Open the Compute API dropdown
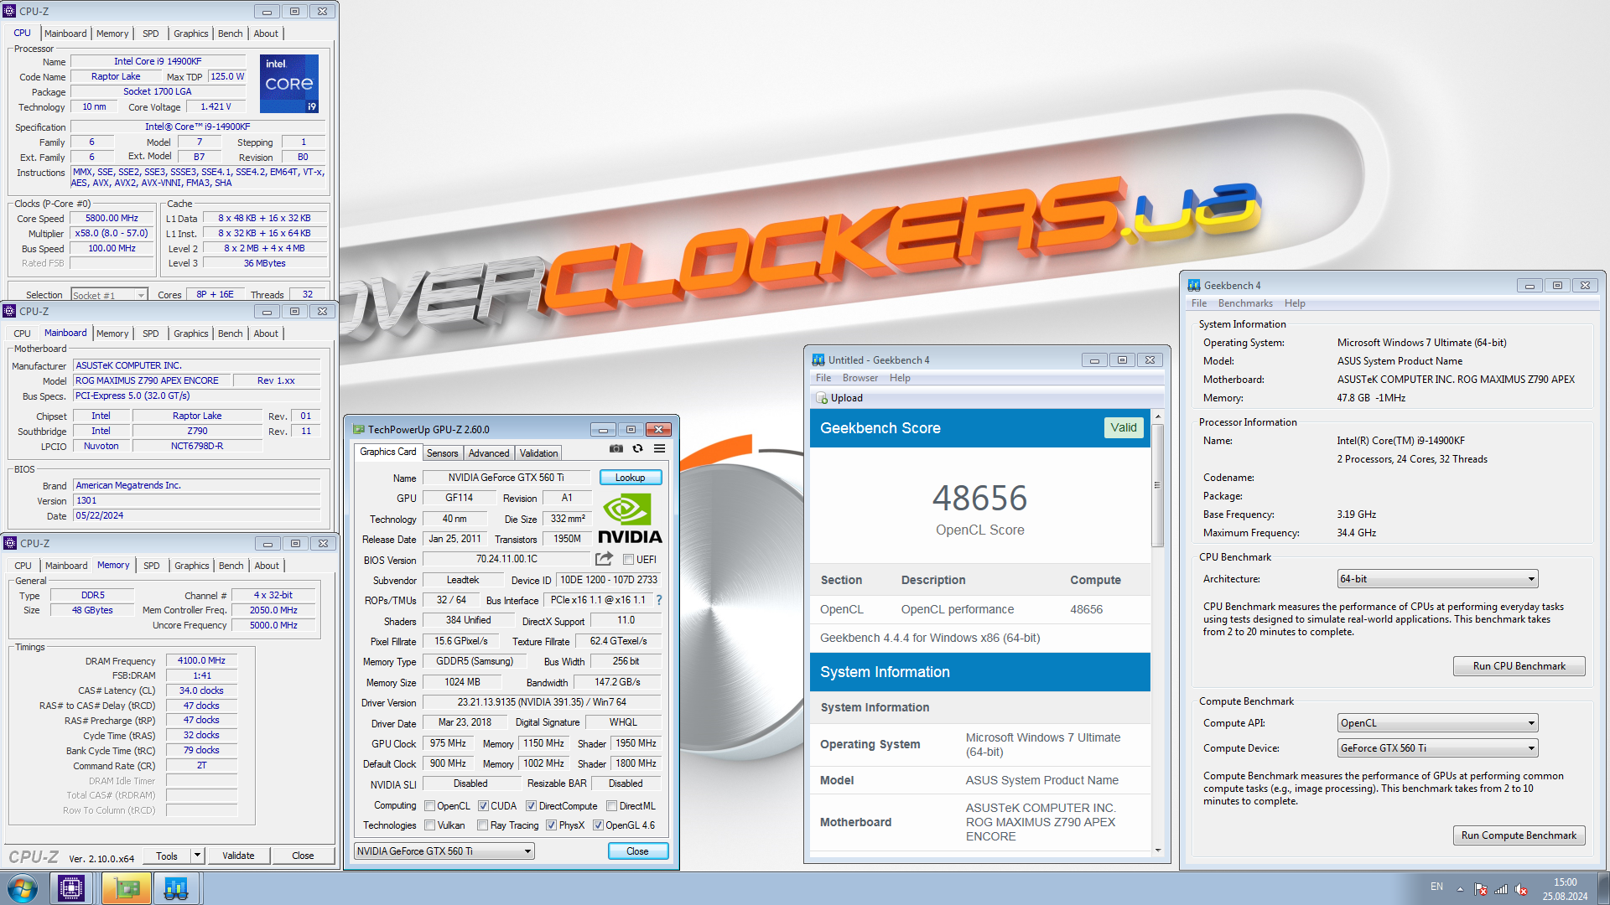1610x905 pixels. pos(1437,723)
